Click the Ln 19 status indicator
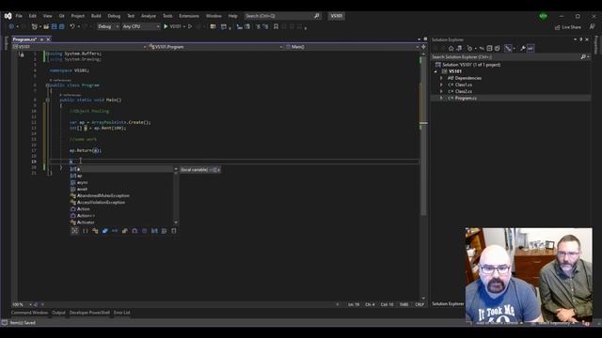Image resolution: width=602 pixels, height=338 pixels. click(x=354, y=304)
